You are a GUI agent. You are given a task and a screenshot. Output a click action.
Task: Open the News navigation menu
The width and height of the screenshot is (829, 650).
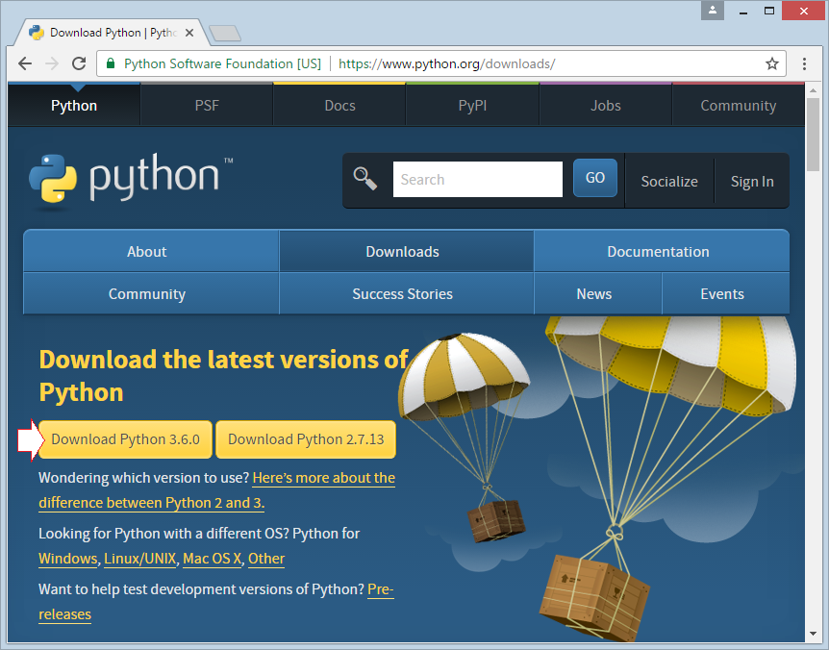(x=598, y=293)
